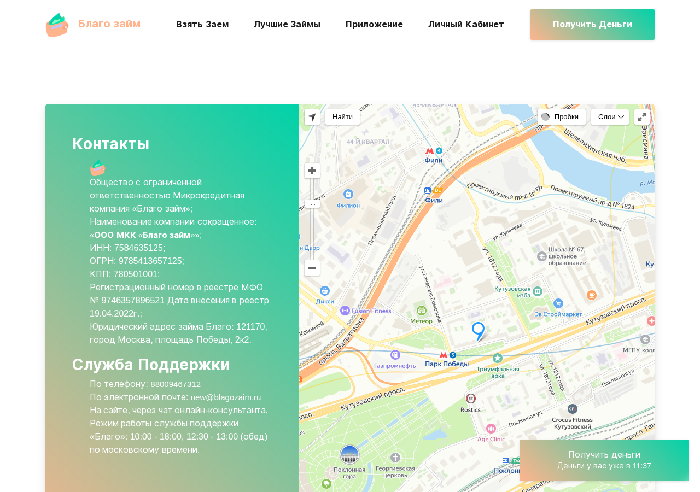This screenshot has height=492, width=700.
Task: Click the МГПУ college icon
Action: [x=645, y=339]
